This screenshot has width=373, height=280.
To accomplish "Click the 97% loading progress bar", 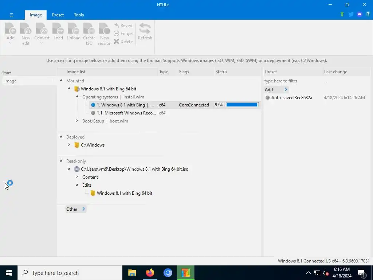I will pyautogui.click(x=242, y=105).
